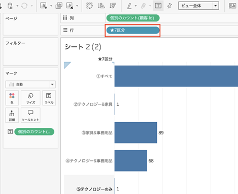Open dropdown arrow next to new worksheet icon
238x194 pixels.
(x=51, y=6)
